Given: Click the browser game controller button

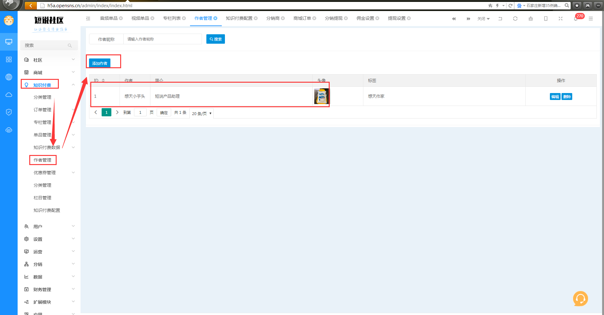Looking at the screenshot, I should (588, 5).
